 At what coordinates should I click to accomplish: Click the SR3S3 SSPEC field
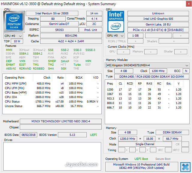coord(59,30)
